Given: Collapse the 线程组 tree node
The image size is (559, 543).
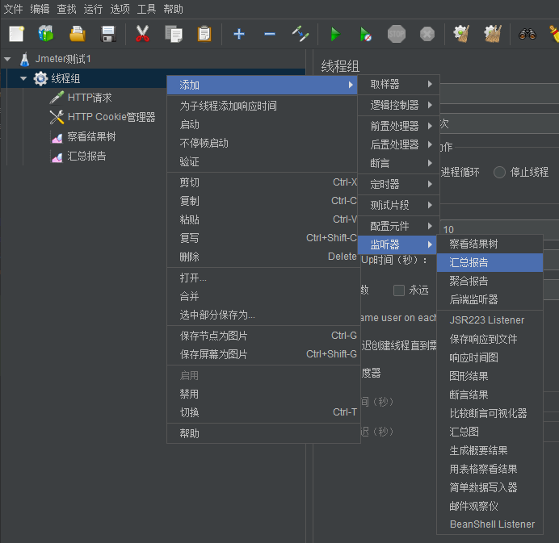Looking at the screenshot, I should 23,78.
